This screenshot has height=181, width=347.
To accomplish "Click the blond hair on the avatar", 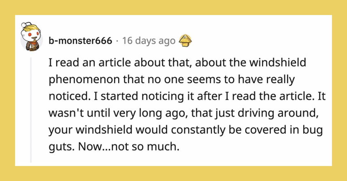I will pos(32,28).
